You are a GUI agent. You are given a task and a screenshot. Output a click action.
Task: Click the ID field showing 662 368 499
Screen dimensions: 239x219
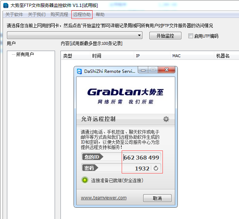(141, 157)
